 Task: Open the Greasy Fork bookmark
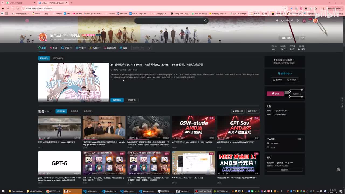click(x=180, y=13)
